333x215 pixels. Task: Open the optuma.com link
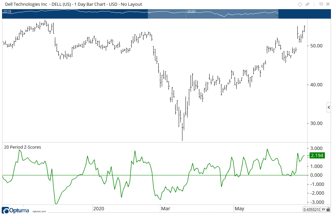tap(39, 211)
